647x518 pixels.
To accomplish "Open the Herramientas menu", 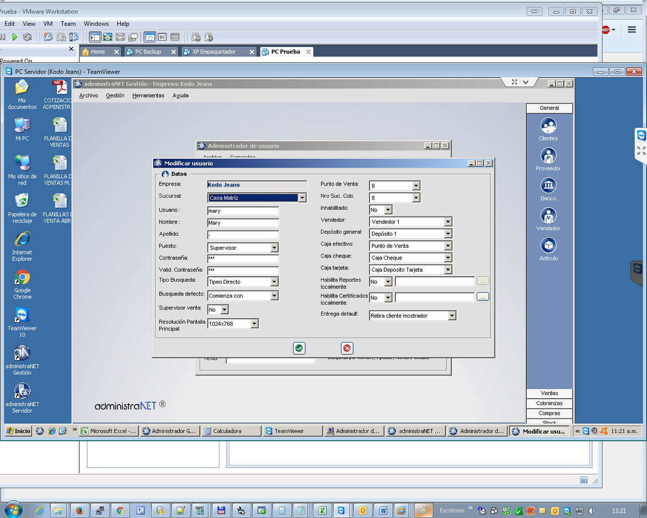I will point(148,96).
